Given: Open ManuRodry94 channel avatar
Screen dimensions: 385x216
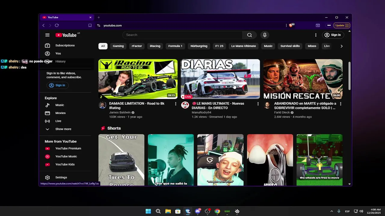Looking at the screenshot, I should (185, 105).
